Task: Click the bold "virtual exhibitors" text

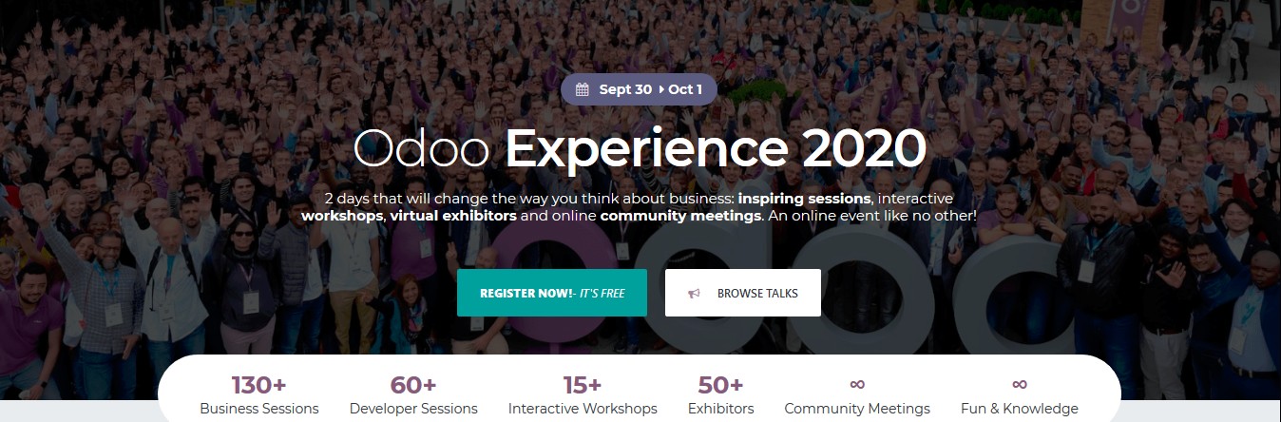Action: 453,216
